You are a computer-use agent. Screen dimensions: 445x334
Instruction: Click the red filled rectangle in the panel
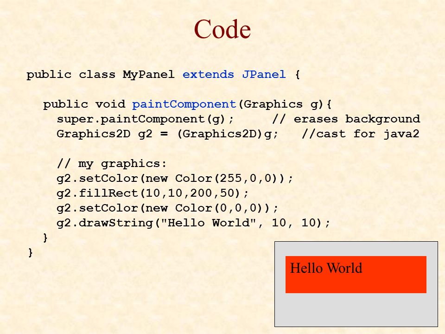[x=356, y=274]
